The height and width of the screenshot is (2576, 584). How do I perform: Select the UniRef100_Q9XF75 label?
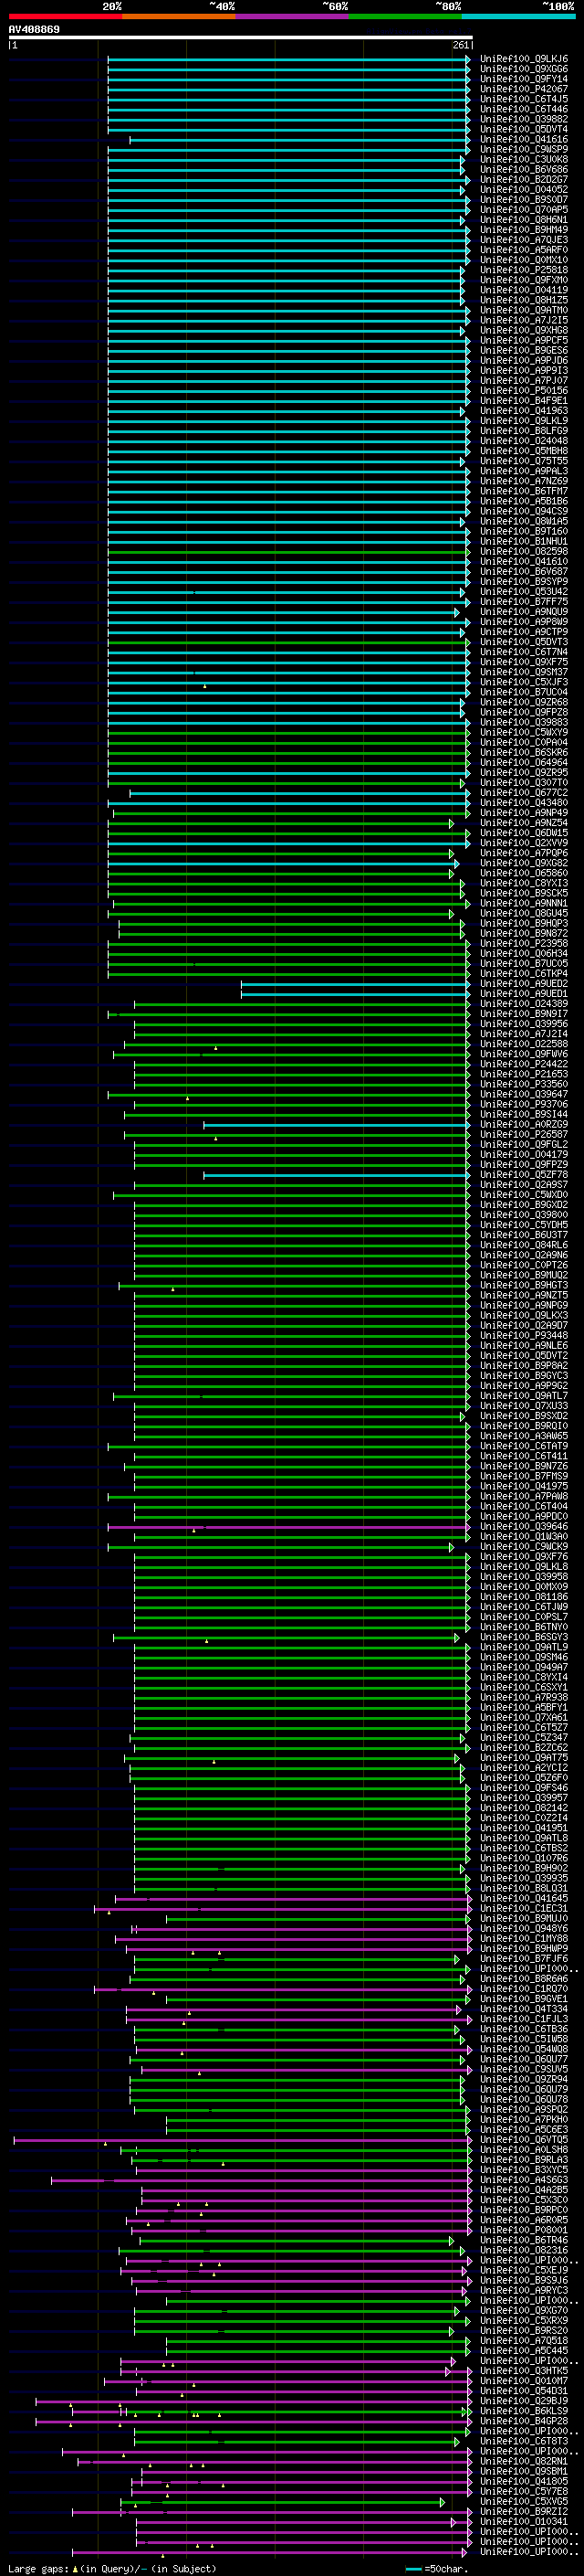point(524,662)
